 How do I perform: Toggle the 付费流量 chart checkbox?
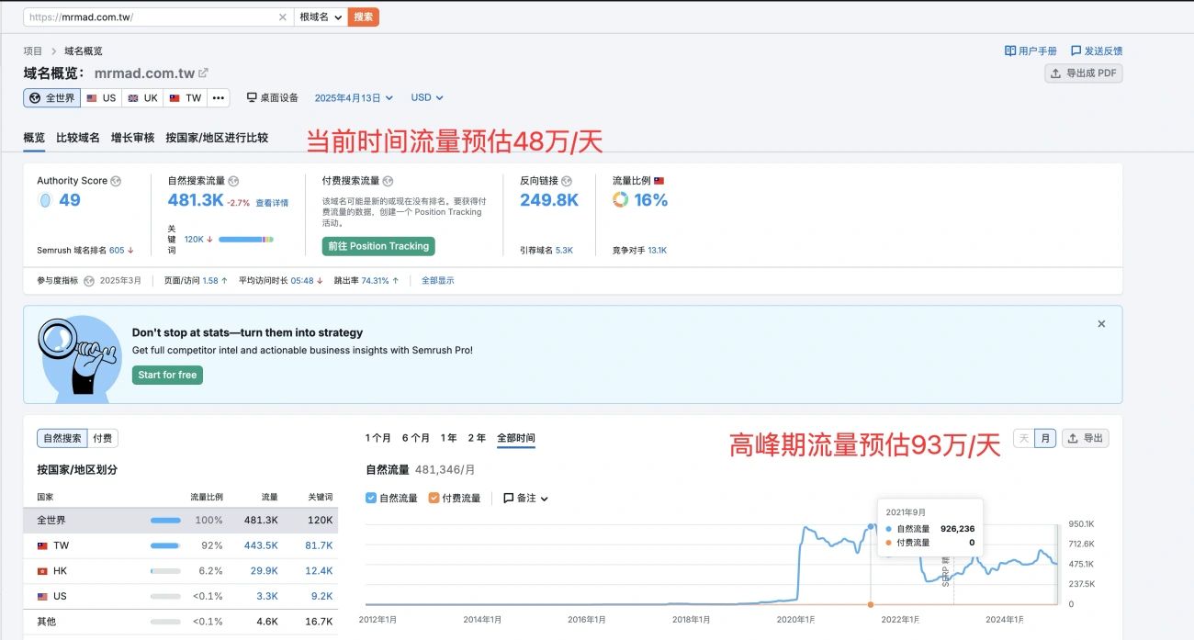pyautogui.click(x=434, y=498)
